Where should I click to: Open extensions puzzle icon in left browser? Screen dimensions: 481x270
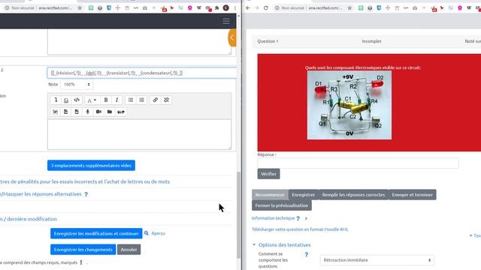(217, 8)
